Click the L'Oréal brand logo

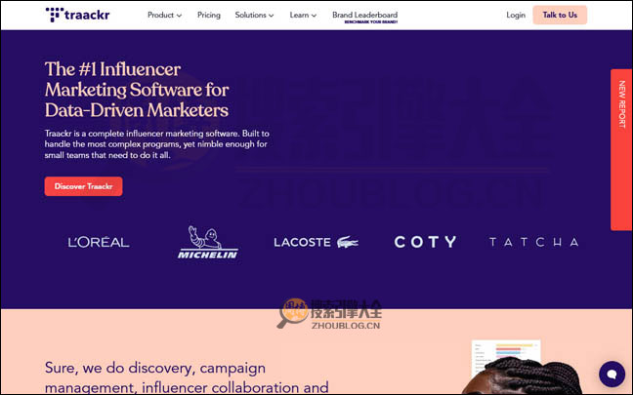[99, 242]
